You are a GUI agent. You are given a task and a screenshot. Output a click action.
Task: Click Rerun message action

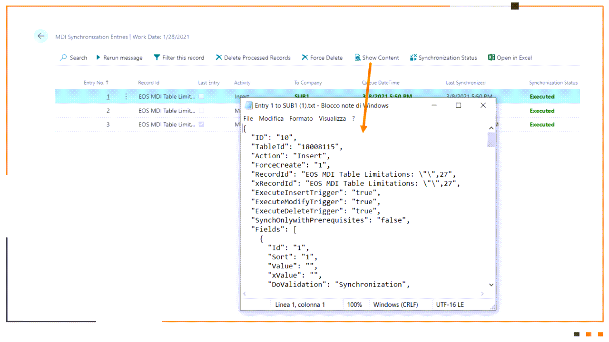123,58
